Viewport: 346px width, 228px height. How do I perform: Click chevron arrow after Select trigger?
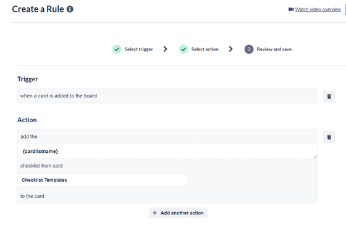pyautogui.click(x=166, y=49)
